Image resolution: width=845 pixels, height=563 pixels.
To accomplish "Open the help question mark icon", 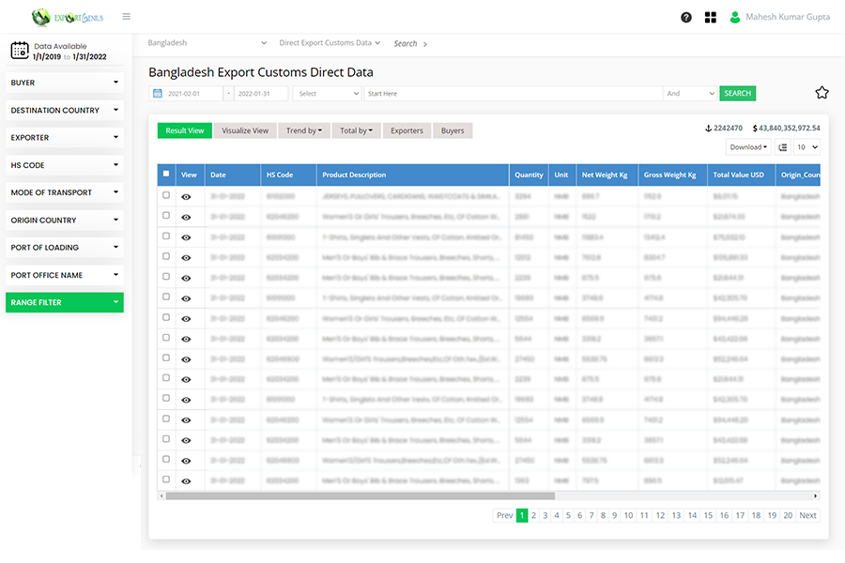I will (686, 17).
